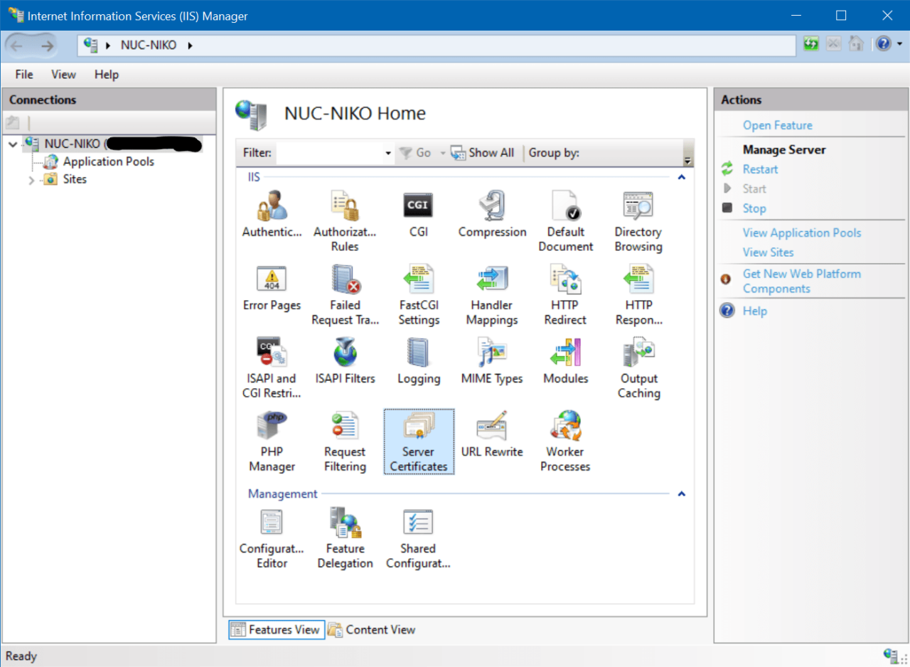Switch to Features View tab
Viewport: 910px width, 667px height.
[277, 629]
